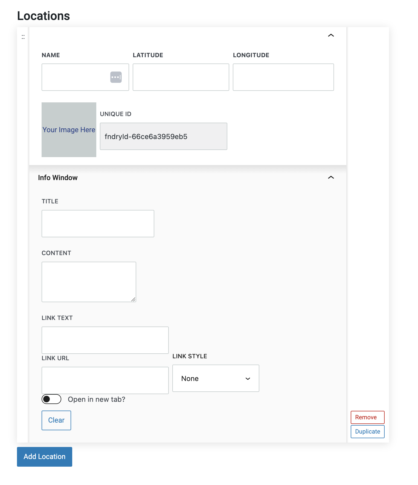Collapse the location panel with top chevron
Screen dimensions: 418x485
(x=331, y=35)
